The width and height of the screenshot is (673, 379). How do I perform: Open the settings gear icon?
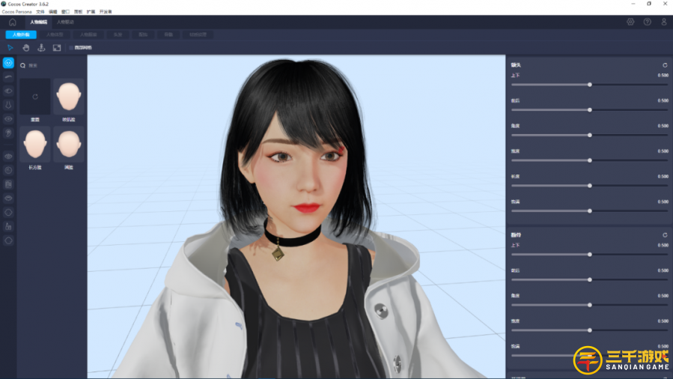630,22
